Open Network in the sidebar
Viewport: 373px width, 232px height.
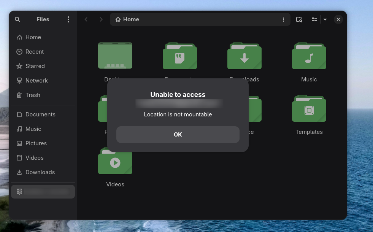coord(43,81)
